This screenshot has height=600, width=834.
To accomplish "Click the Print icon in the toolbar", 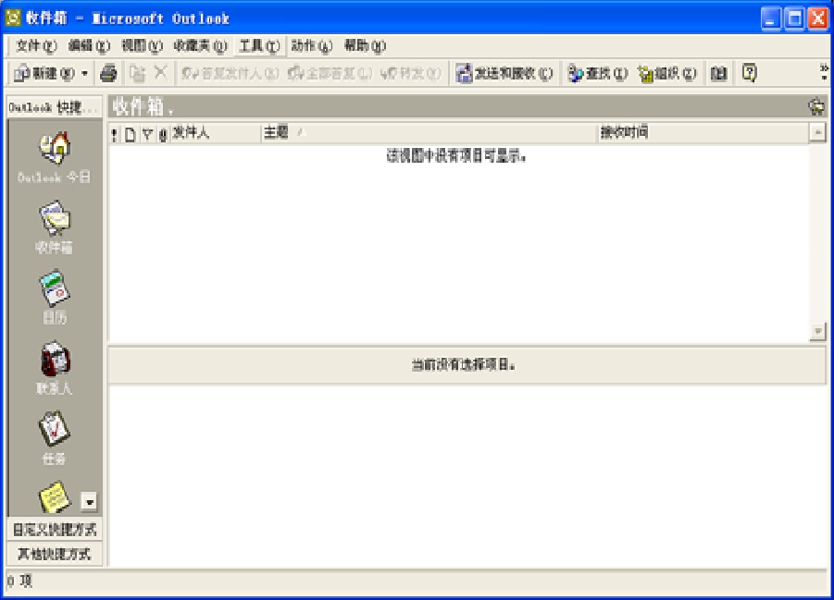I will tap(108, 73).
